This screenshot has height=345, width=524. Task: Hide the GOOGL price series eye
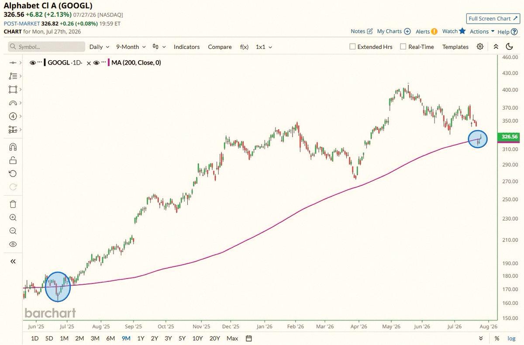tap(32, 63)
